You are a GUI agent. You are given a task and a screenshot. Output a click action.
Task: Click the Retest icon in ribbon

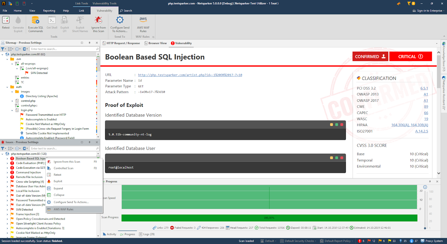tap(6, 20)
